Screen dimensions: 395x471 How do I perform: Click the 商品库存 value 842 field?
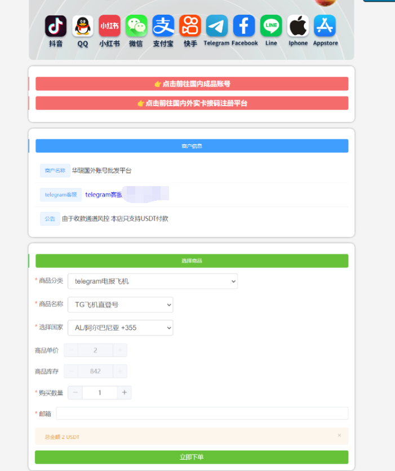95,371
